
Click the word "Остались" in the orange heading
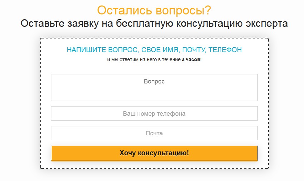click(x=122, y=10)
